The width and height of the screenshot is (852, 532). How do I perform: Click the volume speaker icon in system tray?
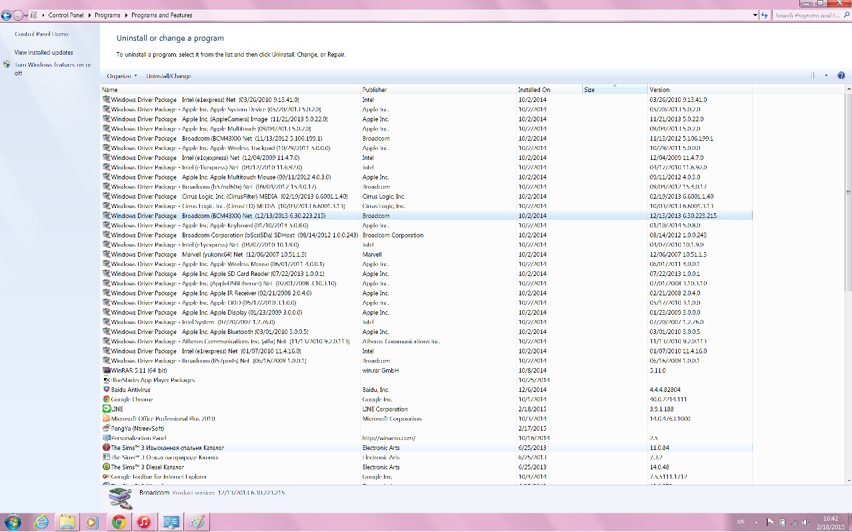tap(805, 522)
